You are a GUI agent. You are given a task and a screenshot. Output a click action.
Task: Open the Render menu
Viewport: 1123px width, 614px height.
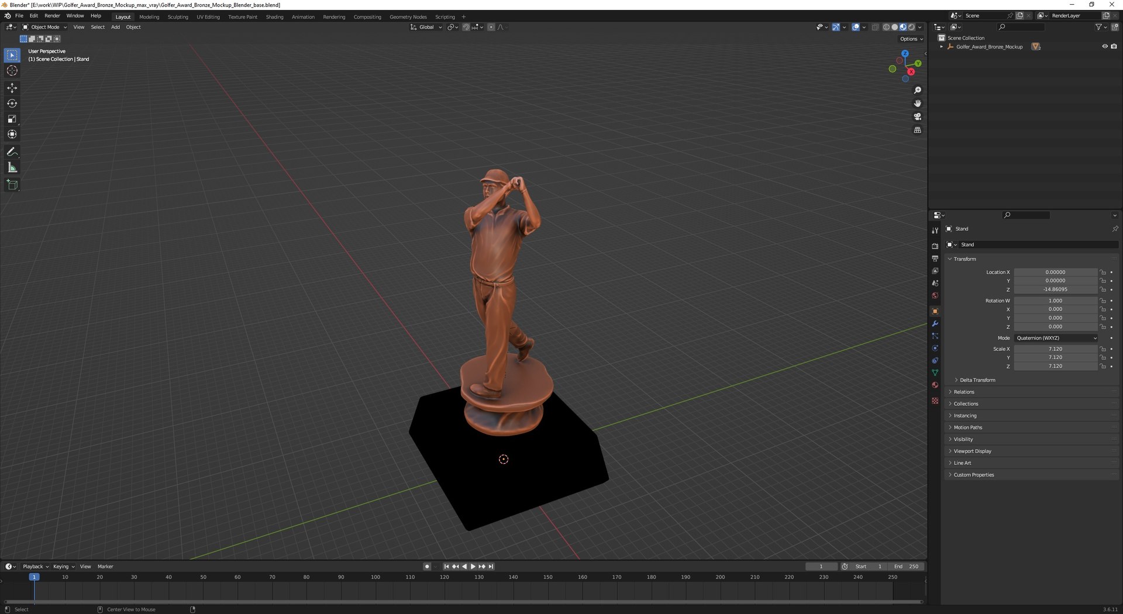pos(52,16)
